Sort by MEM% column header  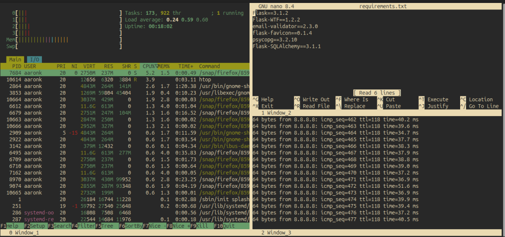tap(164, 66)
